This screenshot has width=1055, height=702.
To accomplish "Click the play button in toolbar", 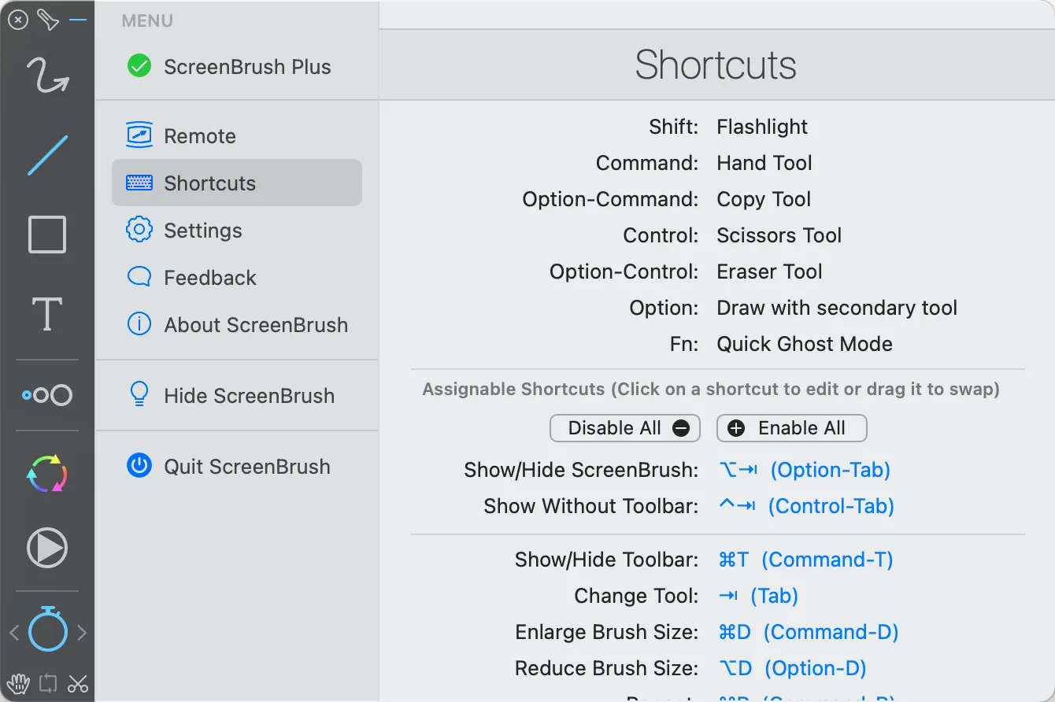I will point(47,548).
